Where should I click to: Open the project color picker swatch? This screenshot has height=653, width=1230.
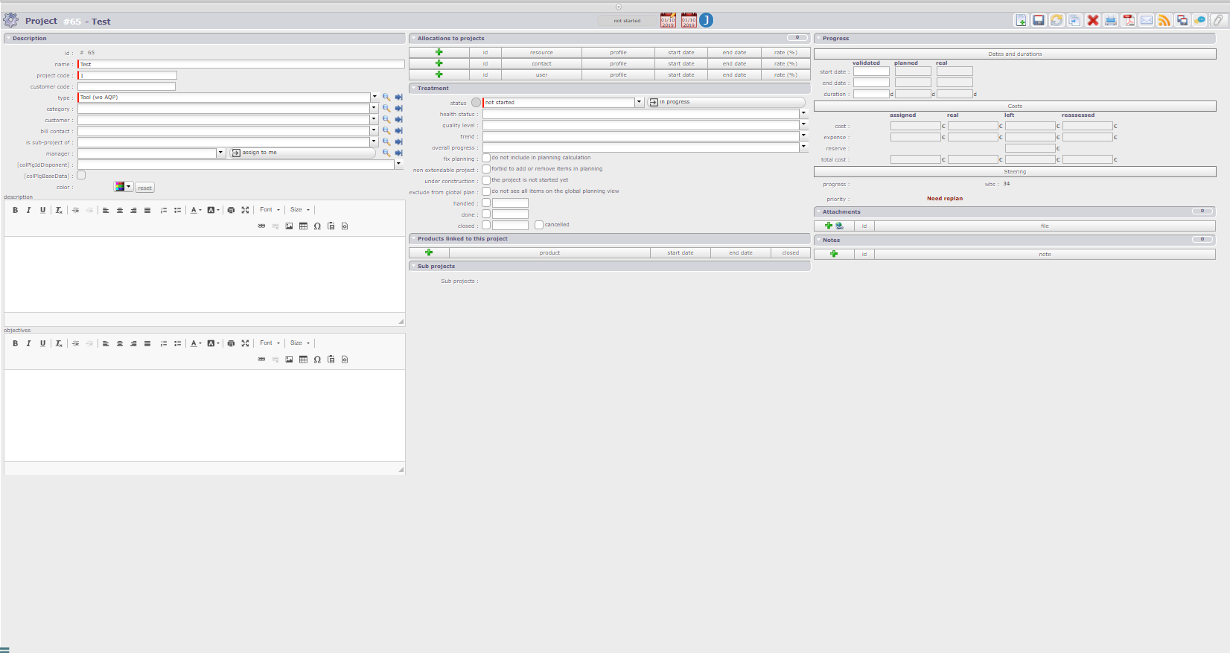point(122,187)
